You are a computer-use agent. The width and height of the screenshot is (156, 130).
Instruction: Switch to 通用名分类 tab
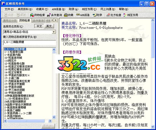coord(10,21)
